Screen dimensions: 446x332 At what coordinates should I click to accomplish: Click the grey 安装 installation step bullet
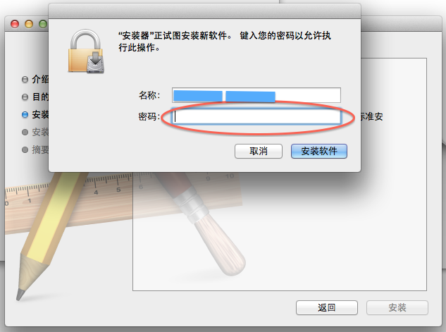pos(25,132)
